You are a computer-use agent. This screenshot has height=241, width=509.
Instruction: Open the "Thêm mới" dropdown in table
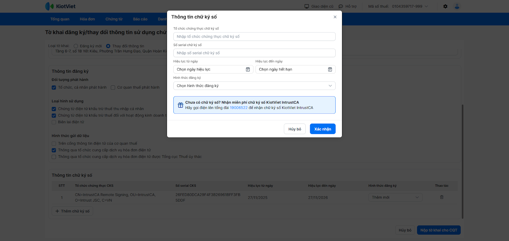point(395,197)
